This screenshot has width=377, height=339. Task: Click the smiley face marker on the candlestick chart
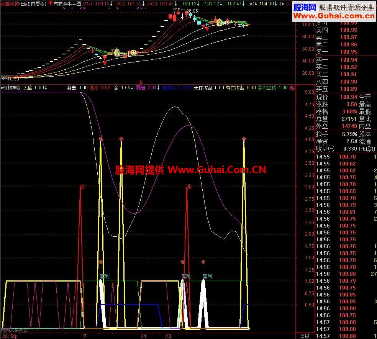[x=133, y=52]
